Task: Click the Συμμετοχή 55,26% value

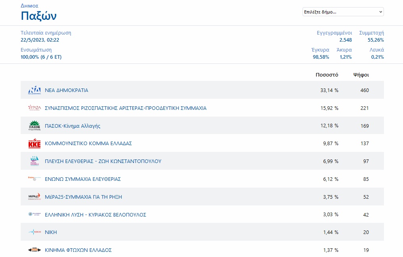Action: [376, 40]
